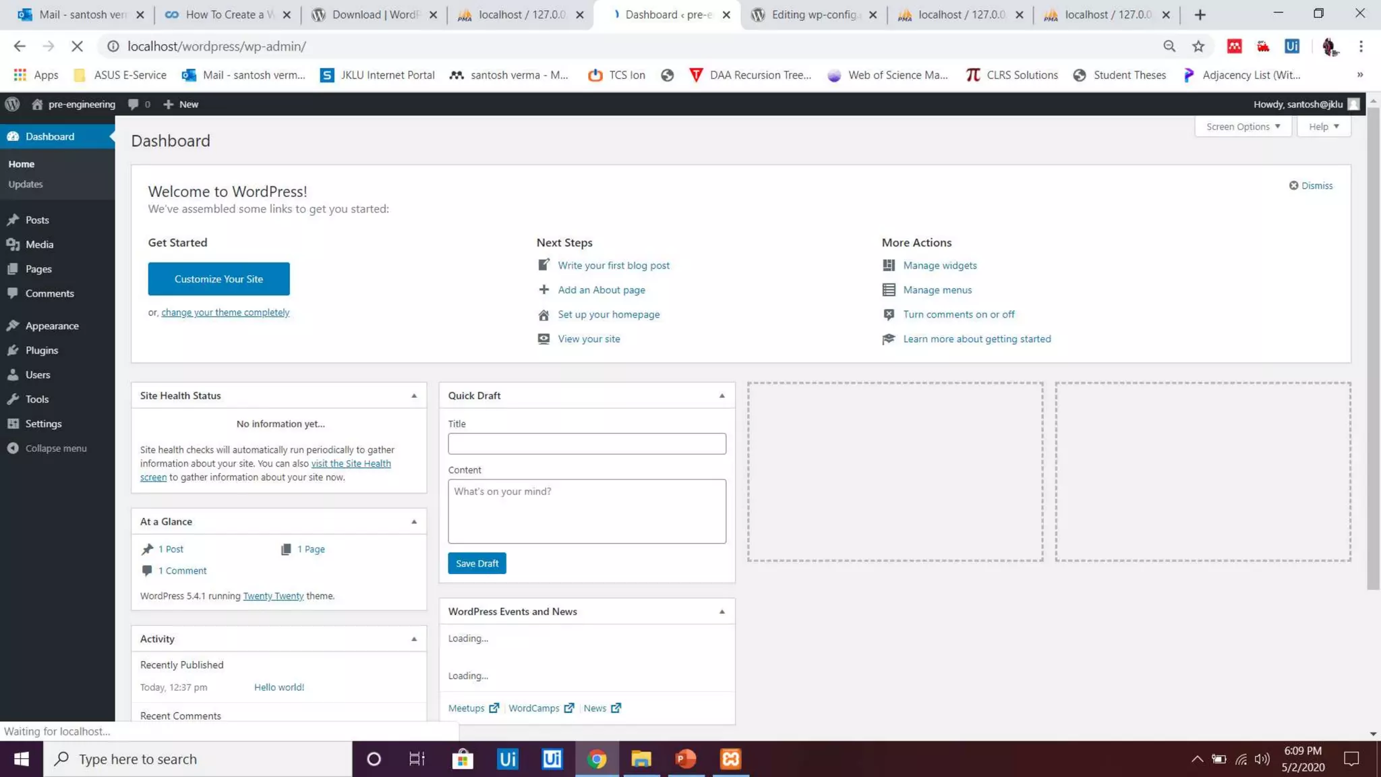
Task: Bookmark this page with the star icon
Action: [x=1198, y=46]
